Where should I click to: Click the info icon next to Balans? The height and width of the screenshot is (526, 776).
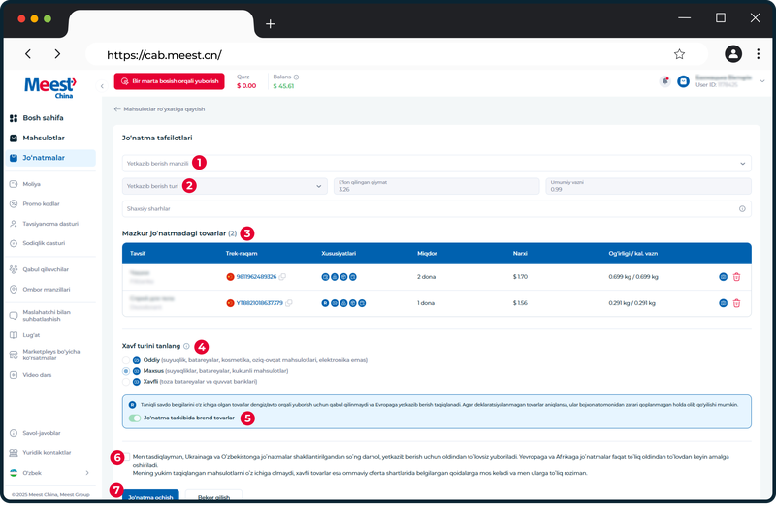(x=297, y=77)
